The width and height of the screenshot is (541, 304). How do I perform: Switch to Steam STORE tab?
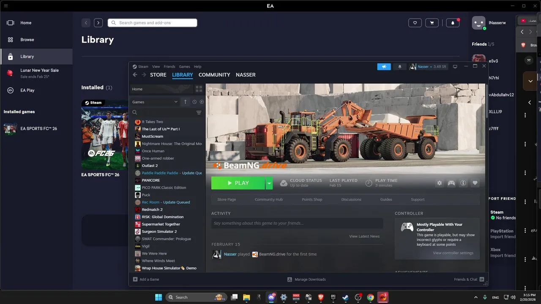pos(158,75)
